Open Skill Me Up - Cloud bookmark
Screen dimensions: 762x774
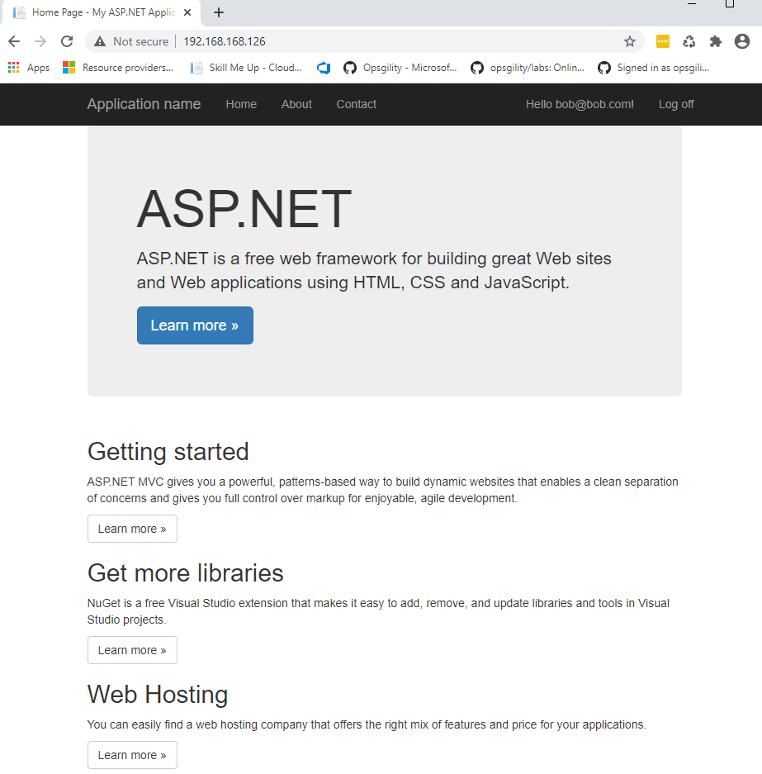coord(246,68)
